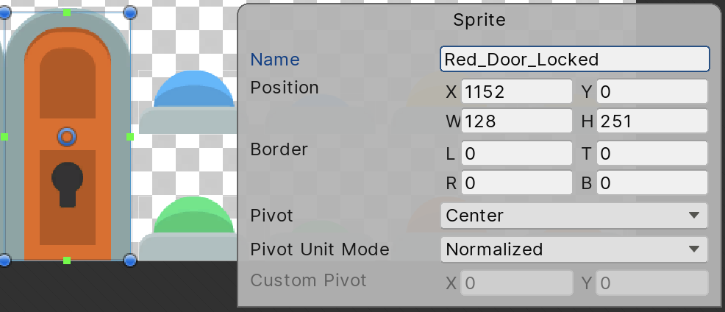
Task: Select the bottom-left blue corner handle
Action: pos(4,260)
